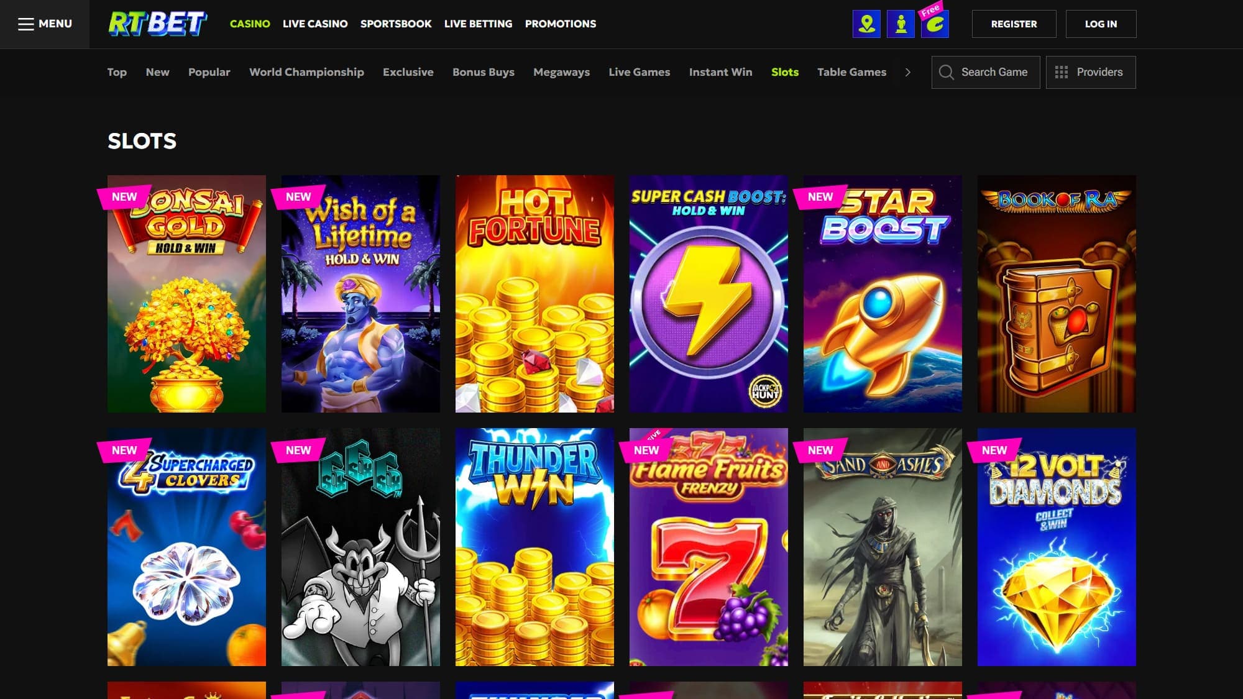The height and width of the screenshot is (699, 1243).
Task: Select the World Championship tab
Action: (306, 72)
